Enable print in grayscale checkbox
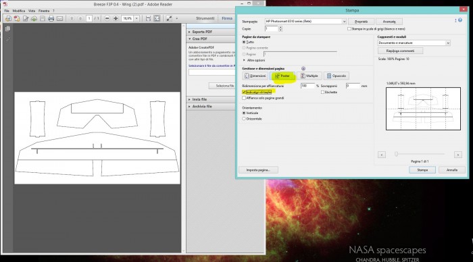Image resolution: width=473 pixels, height=262 pixels. pos(349,29)
